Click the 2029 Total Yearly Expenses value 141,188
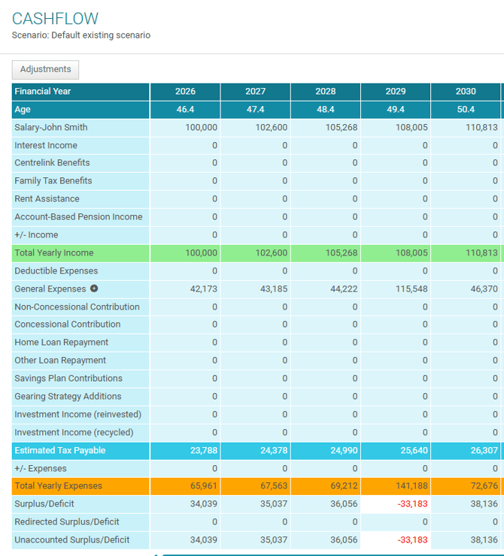The height and width of the screenshot is (556, 504). click(x=411, y=486)
